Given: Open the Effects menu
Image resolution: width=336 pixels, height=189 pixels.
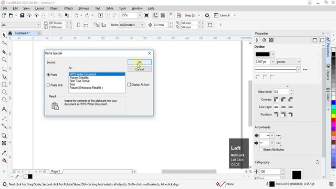Looking at the screenshot, I should pos(69,8).
